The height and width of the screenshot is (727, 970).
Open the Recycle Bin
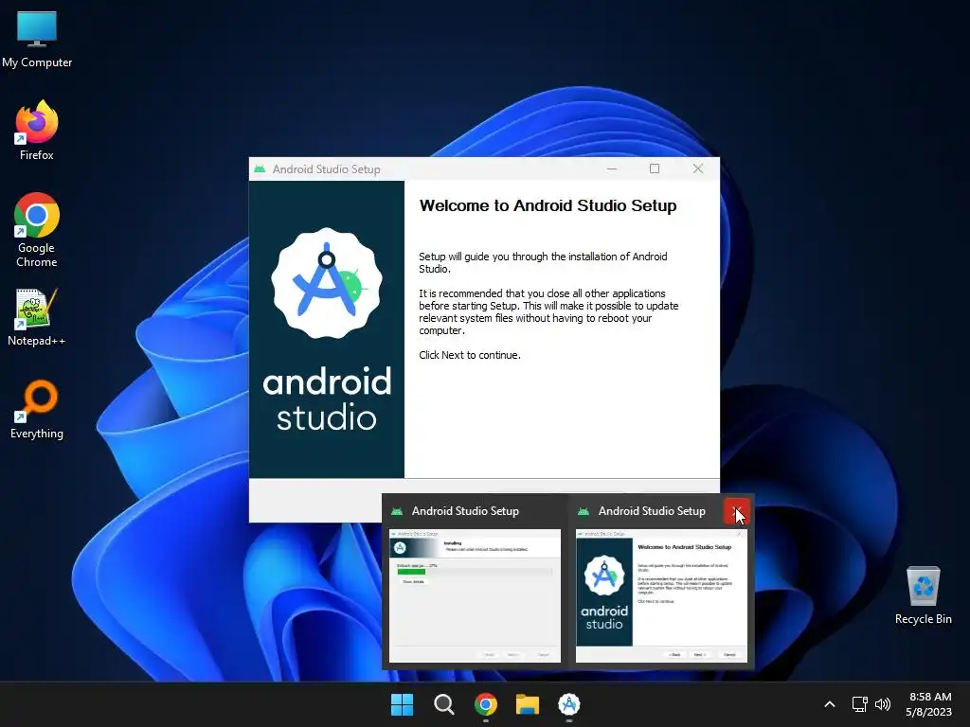pyautogui.click(x=923, y=595)
